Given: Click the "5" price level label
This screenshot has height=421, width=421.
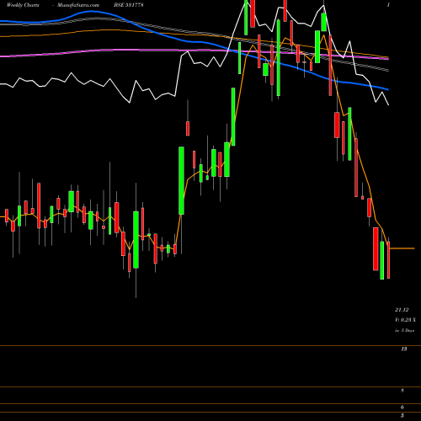Looking at the screenshot, I should tap(402, 415).
